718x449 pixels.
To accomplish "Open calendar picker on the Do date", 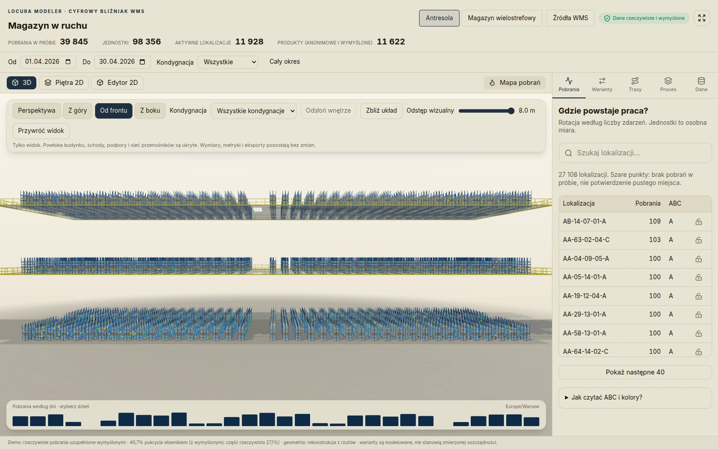I will [142, 62].
